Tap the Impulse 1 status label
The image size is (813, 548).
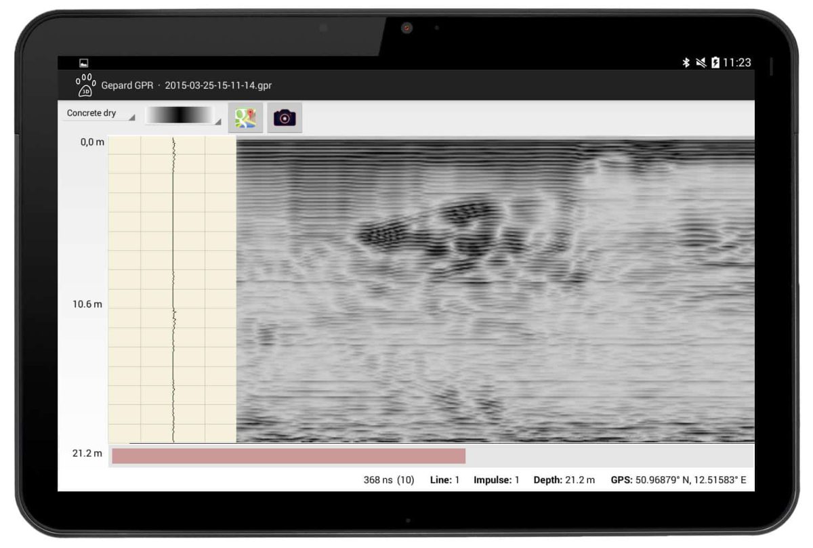(497, 480)
